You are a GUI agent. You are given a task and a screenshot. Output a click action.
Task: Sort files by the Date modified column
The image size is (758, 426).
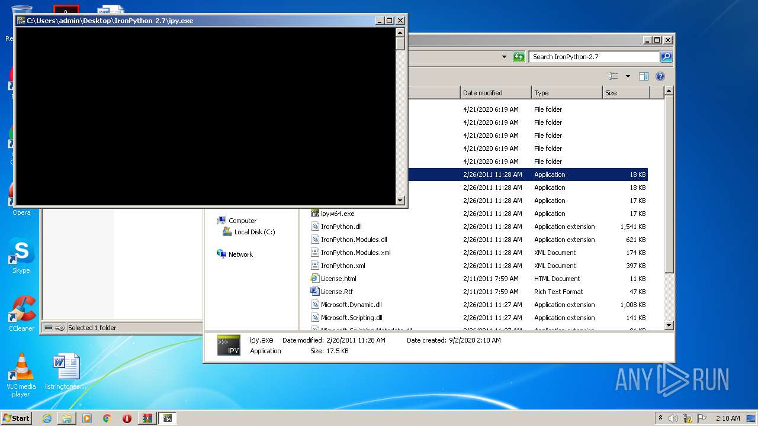coord(496,93)
